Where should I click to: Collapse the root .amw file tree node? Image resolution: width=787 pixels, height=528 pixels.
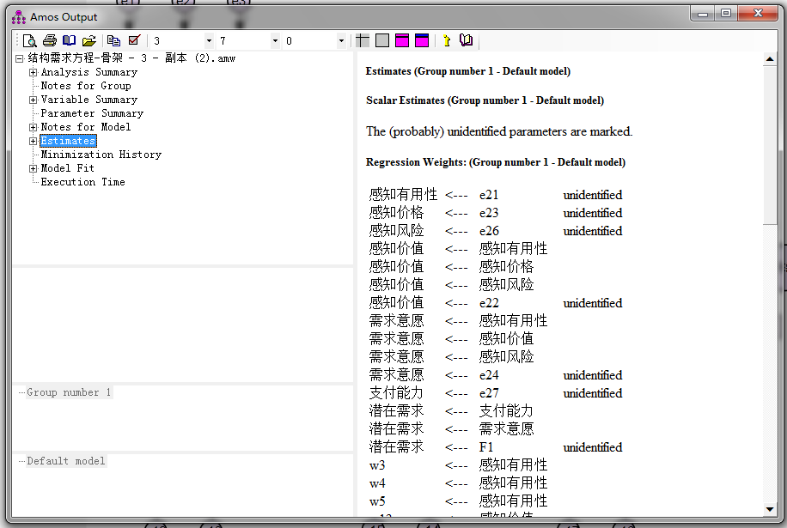coord(20,58)
